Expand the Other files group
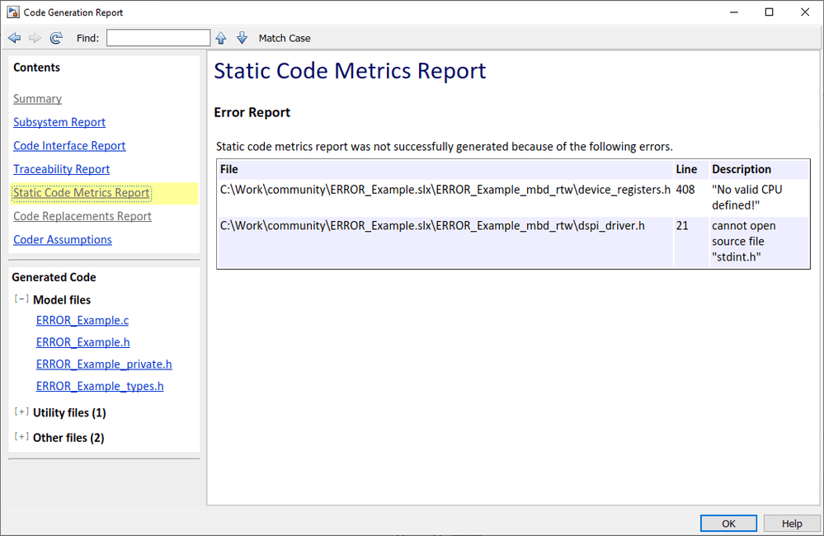The height and width of the screenshot is (536, 824). tap(21, 437)
